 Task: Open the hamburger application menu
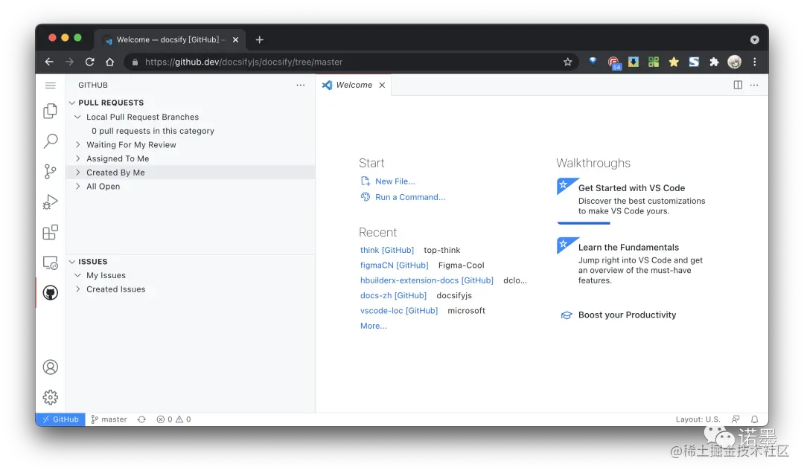(x=51, y=85)
